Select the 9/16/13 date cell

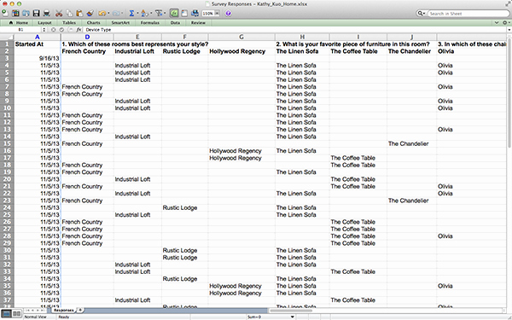point(37,58)
